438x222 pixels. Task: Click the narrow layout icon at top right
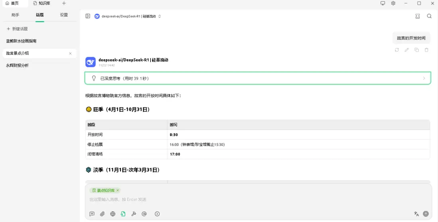[x=418, y=16]
